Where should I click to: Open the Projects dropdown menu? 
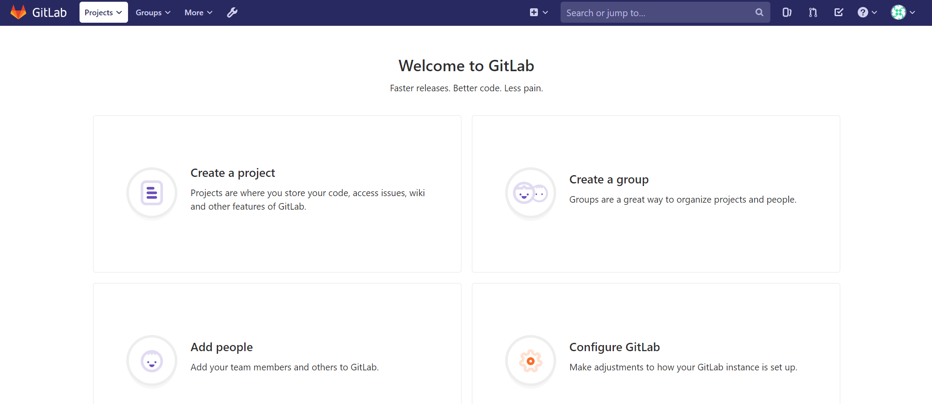coord(104,12)
